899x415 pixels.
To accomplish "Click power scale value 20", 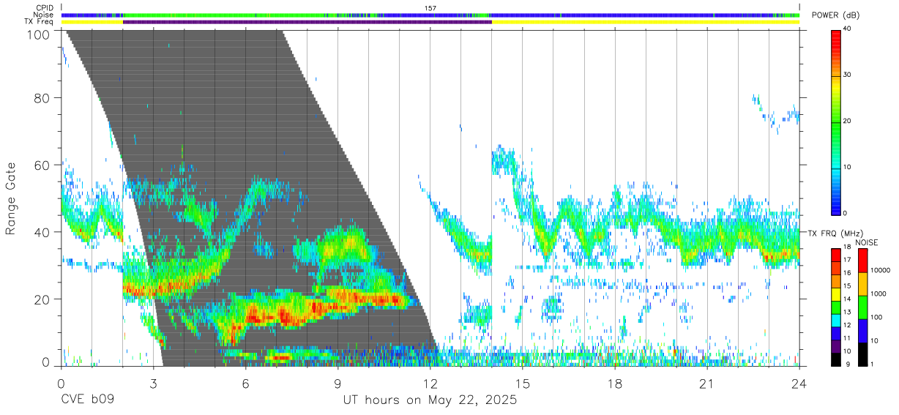I will pos(847,121).
